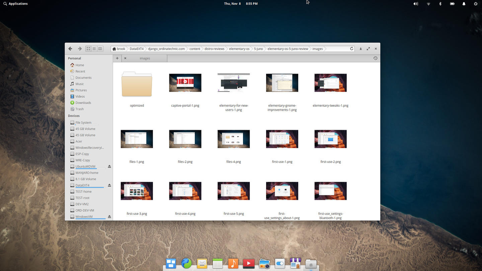The height and width of the screenshot is (271, 482).
Task: Select files-1.png thumbnail
Action: pyautogui.click(x=137, y=139)
